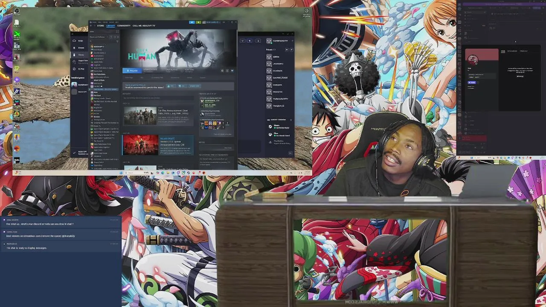Image resolution: width=546 pixels, height=307 pixels.
Task: Click the Notes view button
Action: [x=228, y=148]
